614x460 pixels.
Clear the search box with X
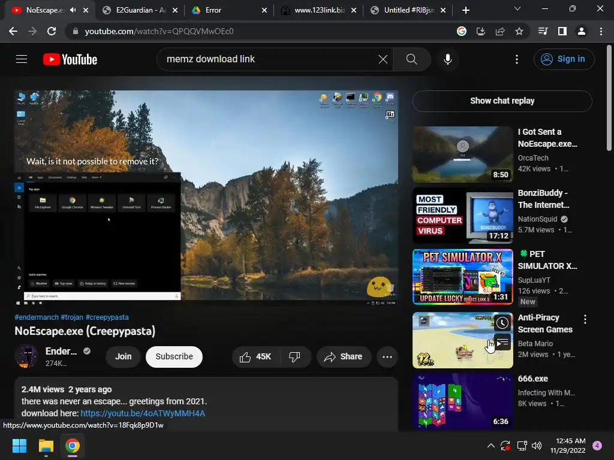pos(383,59)
